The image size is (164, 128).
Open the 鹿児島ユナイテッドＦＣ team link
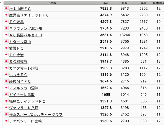click(x=29, y=15)
